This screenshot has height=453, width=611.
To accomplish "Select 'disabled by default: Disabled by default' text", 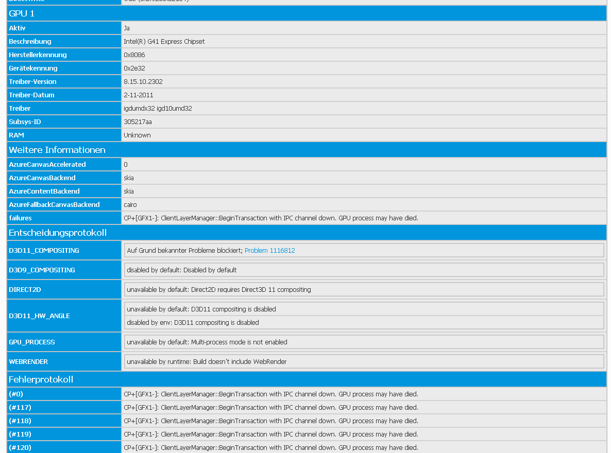I will point(181,270).
